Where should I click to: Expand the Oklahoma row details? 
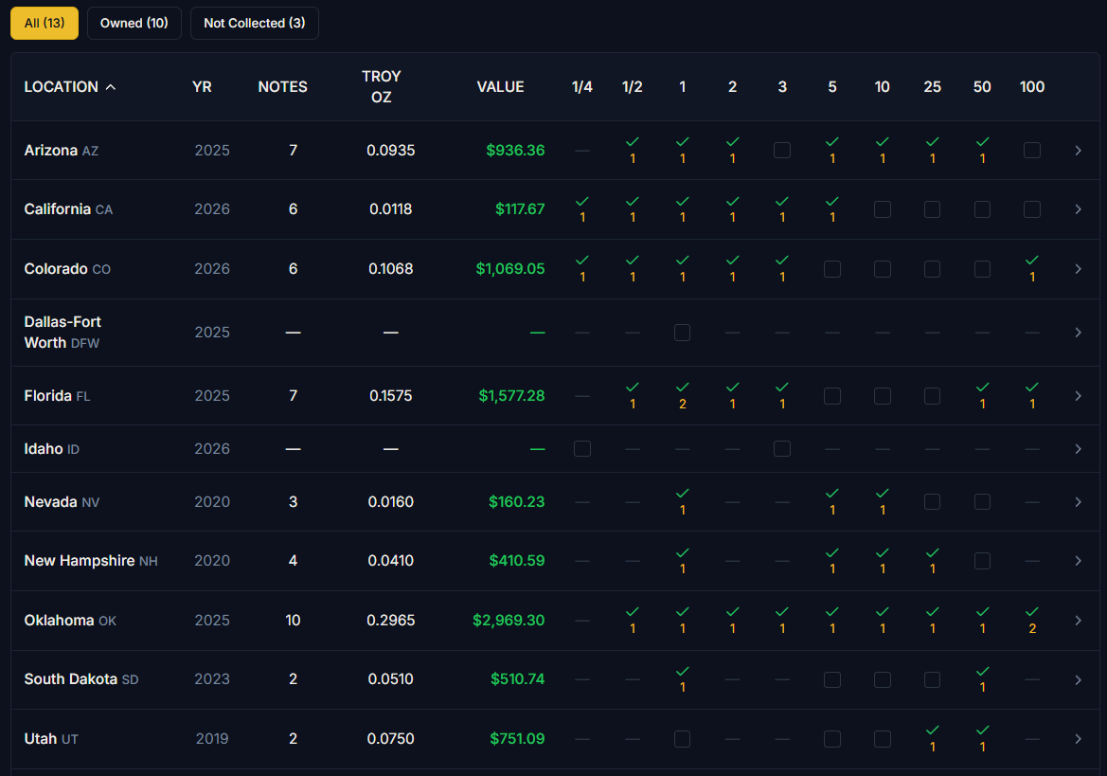click(1078, 620)
